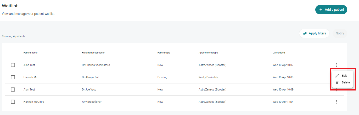This screenshot has width=359, height=115.
Task: Click the Dr Always Full practitioner cell
Action: [x=91, y=77]
